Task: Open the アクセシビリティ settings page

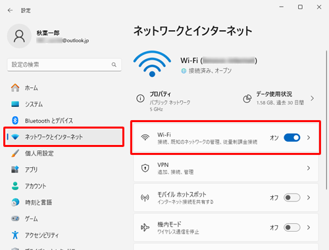Action: [64, 235]
